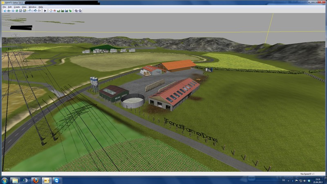Click the round slurry tank in viewport
Viewport: 327px width, 184px height.
coord(133,101)
